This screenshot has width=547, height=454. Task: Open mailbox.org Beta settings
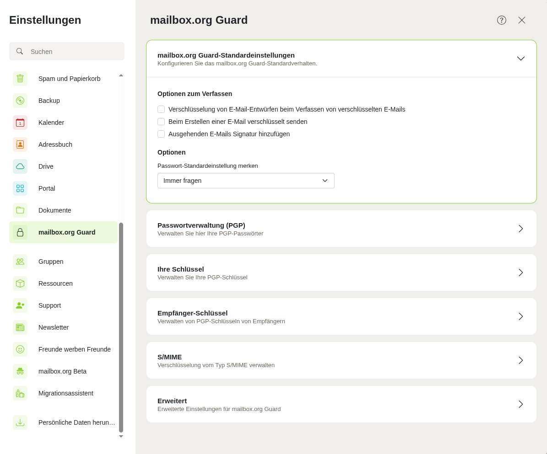(x=64, y=371)
